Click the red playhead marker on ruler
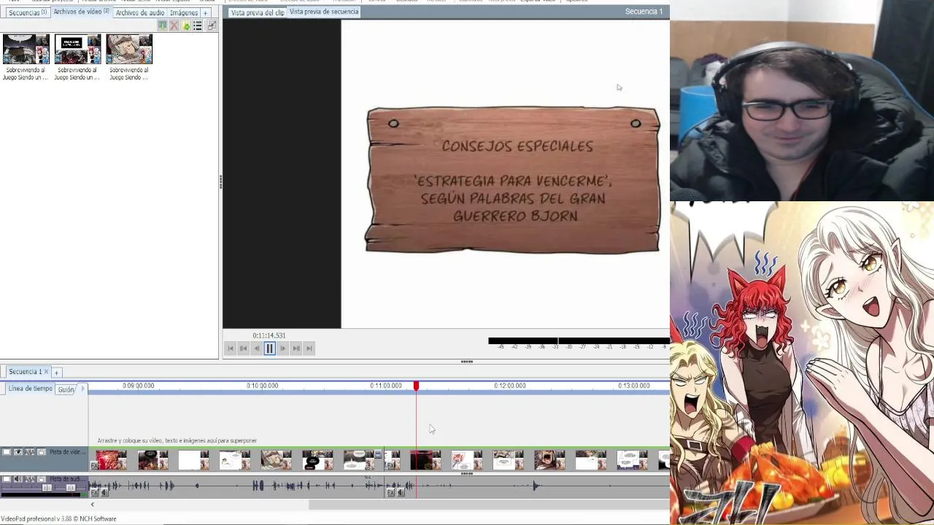 click(416, 386)
